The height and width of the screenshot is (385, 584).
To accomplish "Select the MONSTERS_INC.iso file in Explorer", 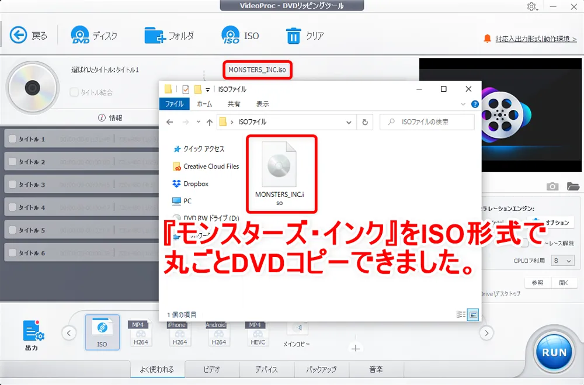I will (279, 174).
